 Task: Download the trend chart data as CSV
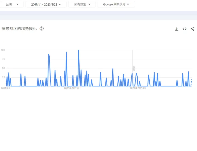point(177,29)
